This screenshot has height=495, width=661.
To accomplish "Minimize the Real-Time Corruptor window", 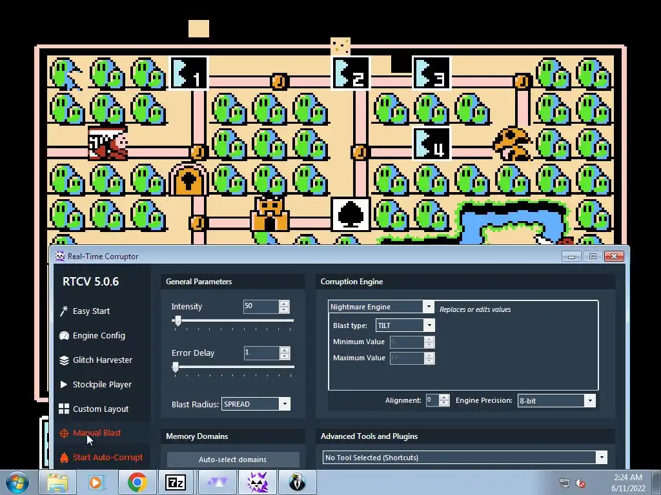I will (572, 257).
